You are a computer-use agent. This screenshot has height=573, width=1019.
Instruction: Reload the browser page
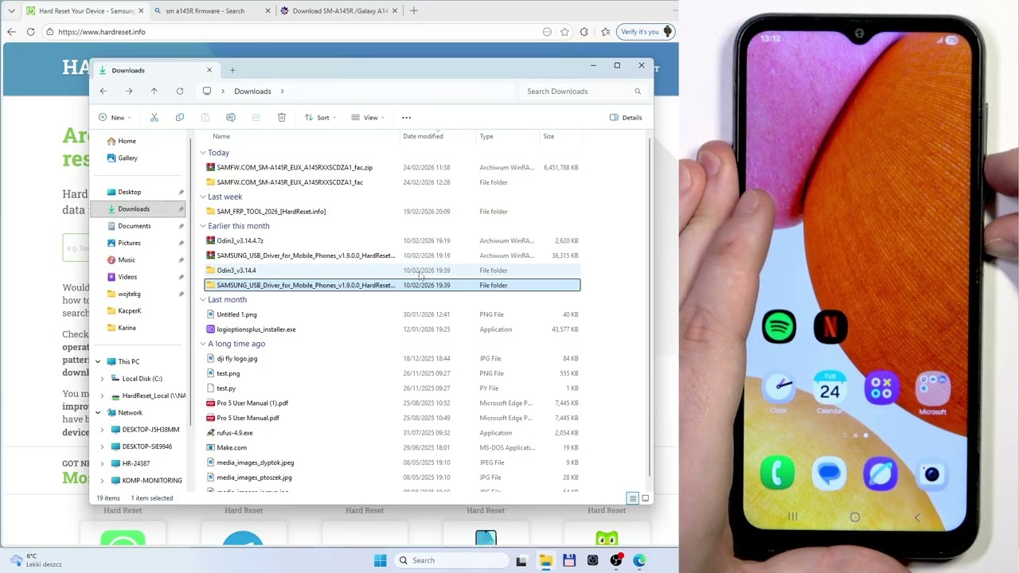point(30,32)
